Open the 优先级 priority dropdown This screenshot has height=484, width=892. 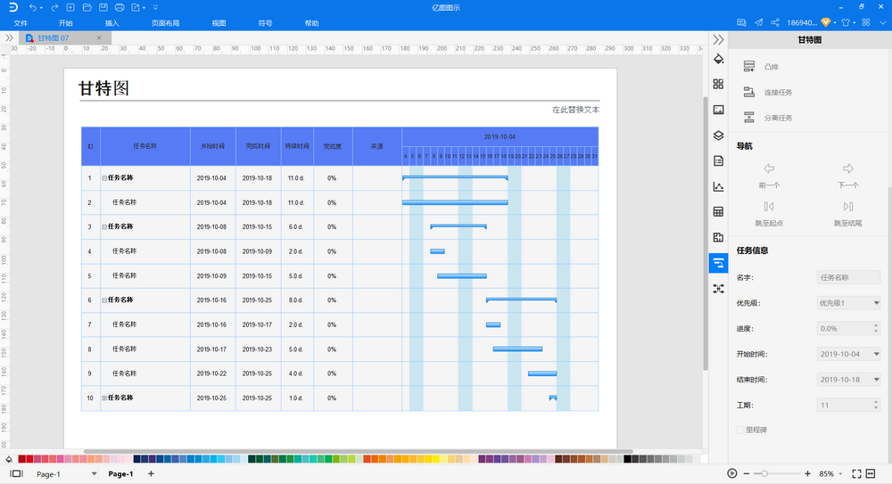pyautogui.click(x=848, y=303)
